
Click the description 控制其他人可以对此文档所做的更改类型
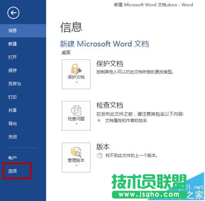point(135,72)
